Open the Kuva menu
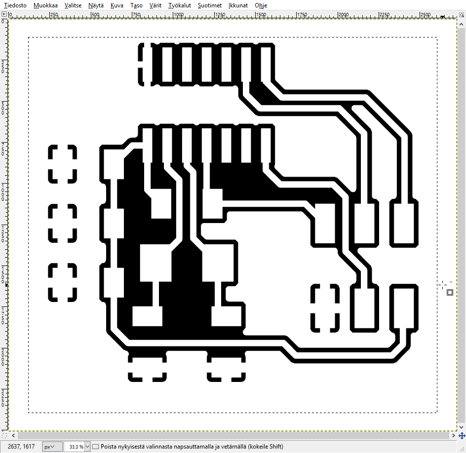Viewport: 466px width, 453px height. pyautogui.click(x=117, y=5)
